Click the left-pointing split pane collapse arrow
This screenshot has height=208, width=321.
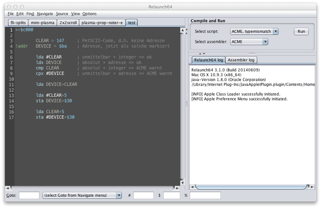tap(186, 30)
